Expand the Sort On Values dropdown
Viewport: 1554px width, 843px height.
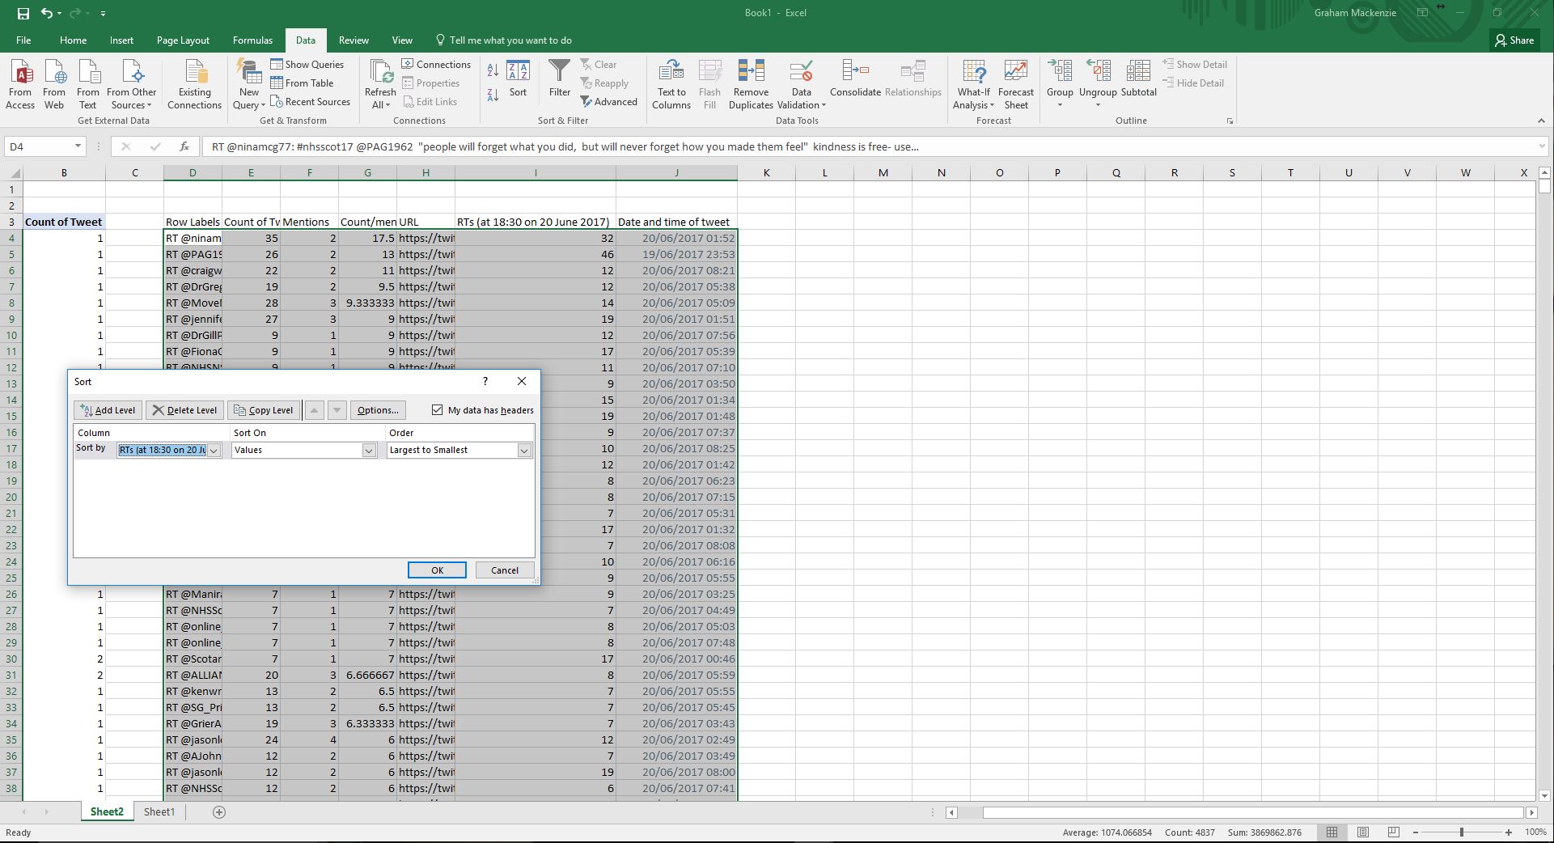pos(369,451)
